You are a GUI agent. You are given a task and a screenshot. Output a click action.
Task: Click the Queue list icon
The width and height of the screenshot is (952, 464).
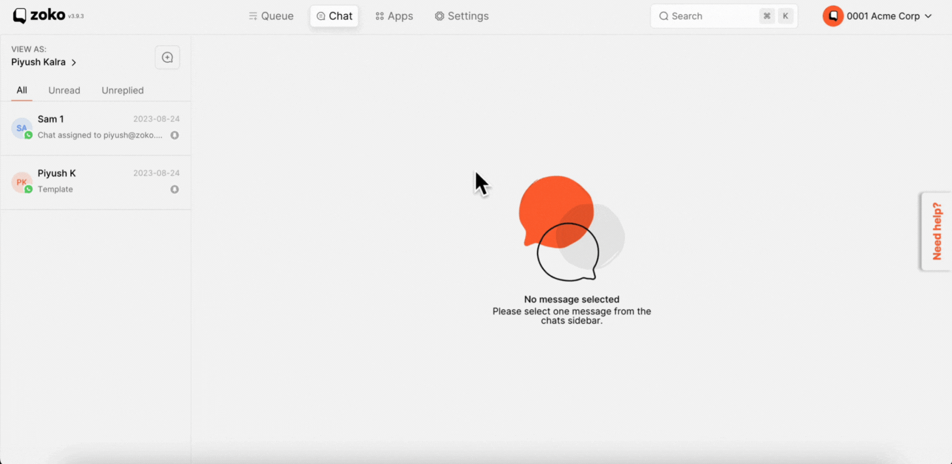pos(253,16)
